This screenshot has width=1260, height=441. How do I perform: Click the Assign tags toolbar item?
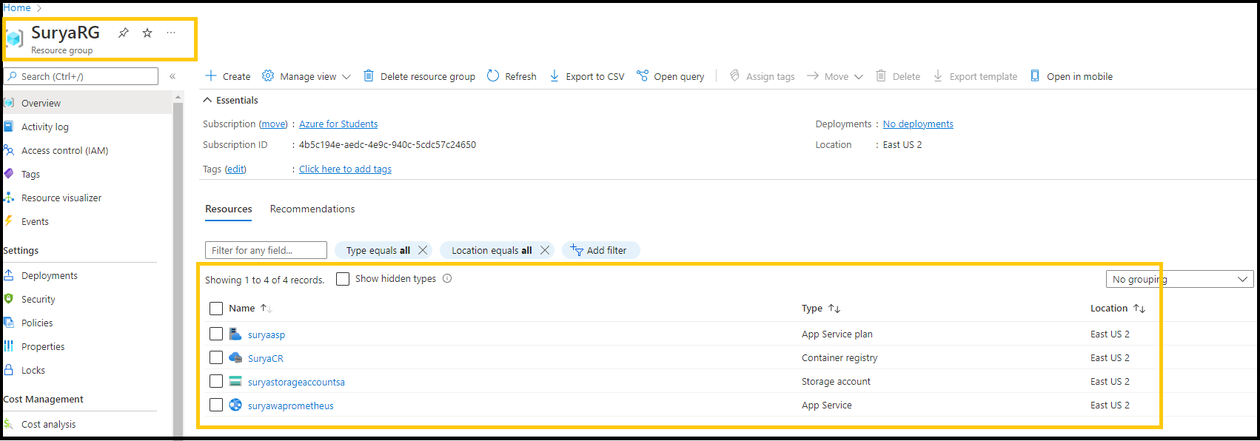tap(762, 76)
